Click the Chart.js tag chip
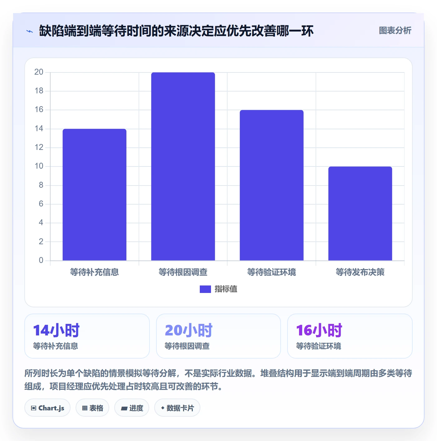437x441 pixels. pyautogui.click(x=47, y=408)
